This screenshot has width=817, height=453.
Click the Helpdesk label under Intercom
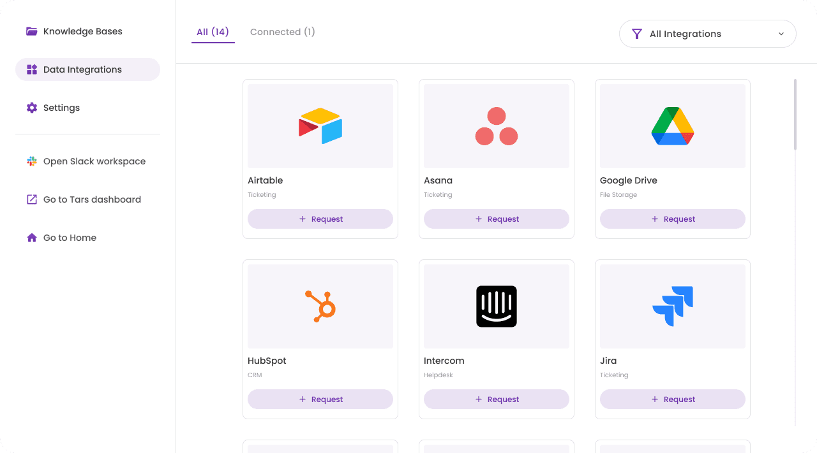point(438,375)
